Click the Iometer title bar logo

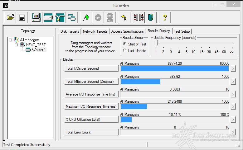(x=6, y=5)
